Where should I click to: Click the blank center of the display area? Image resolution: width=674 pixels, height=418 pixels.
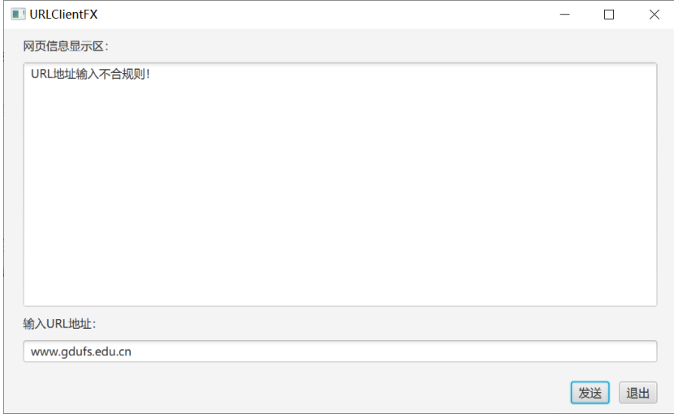click(x=339, y=195)
